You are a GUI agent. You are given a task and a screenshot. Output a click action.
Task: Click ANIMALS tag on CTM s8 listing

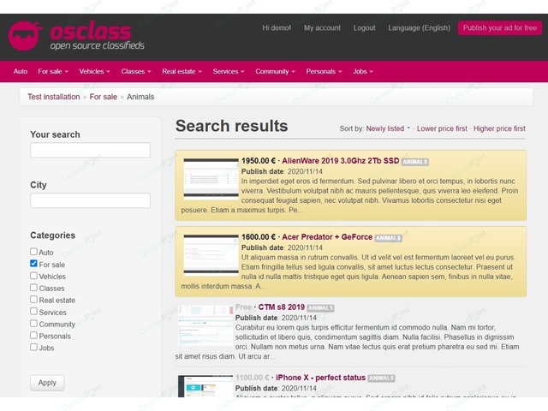[320, 308]
